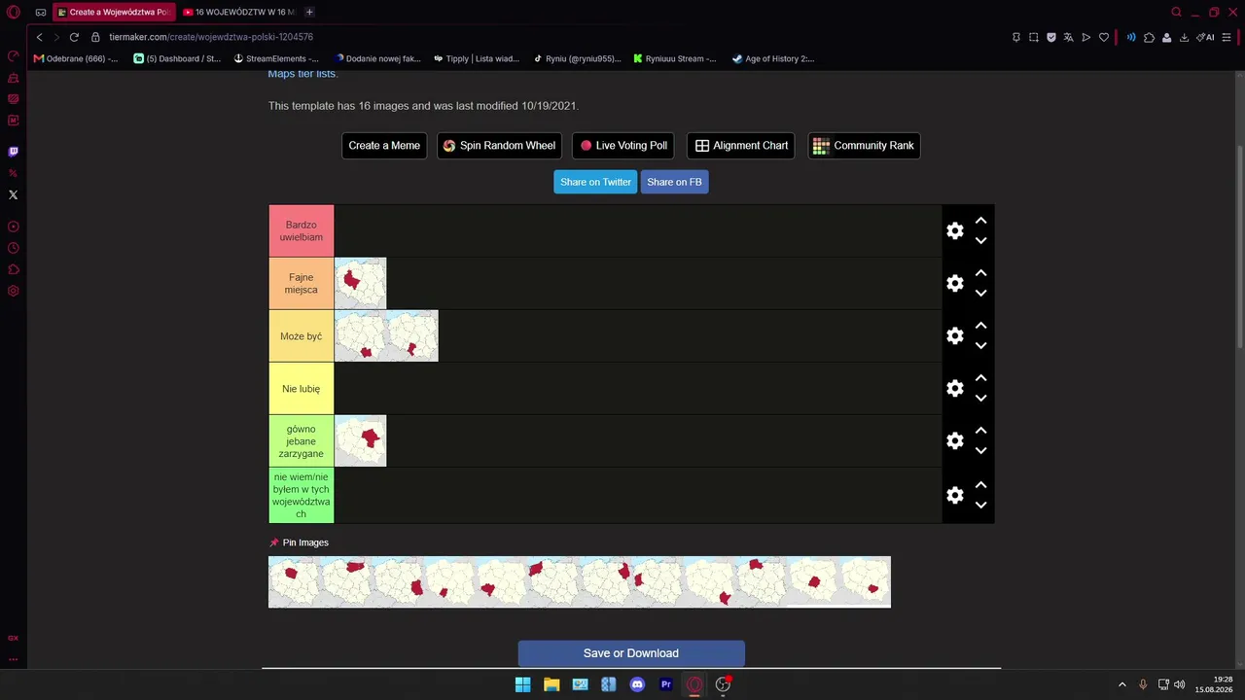Move Może być row down with chevron
The image size is (1245, 700).
click(x=980, y=345)
